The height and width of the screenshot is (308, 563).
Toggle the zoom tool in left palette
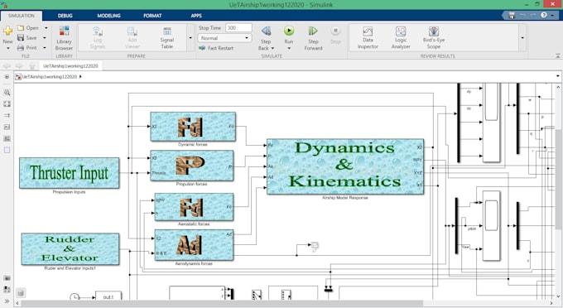pyautogui.click(x=7, y=92)
